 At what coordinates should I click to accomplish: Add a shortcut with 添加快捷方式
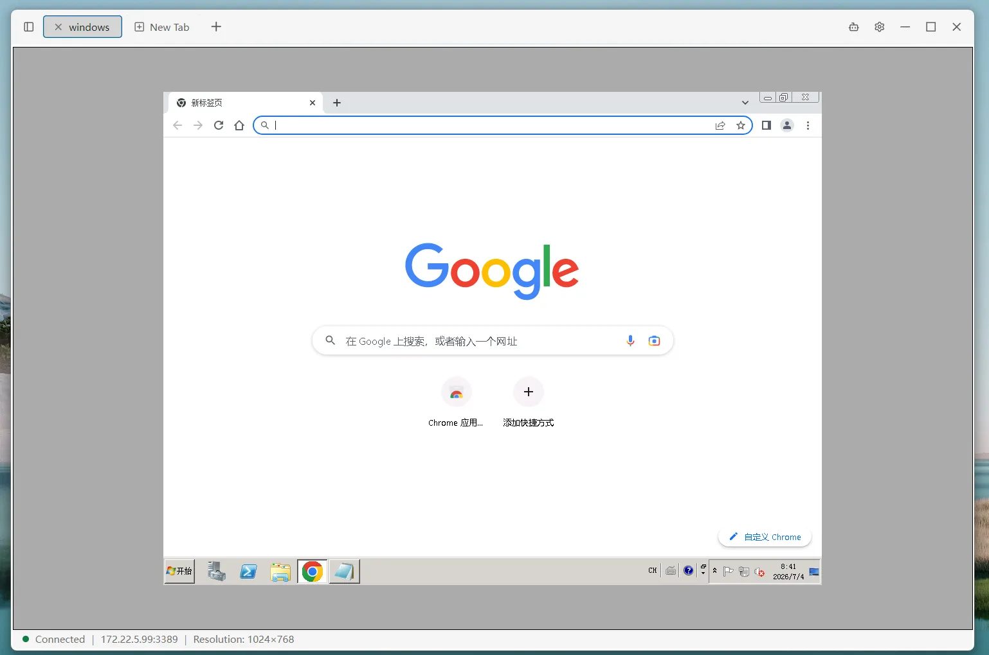(529, 402)
